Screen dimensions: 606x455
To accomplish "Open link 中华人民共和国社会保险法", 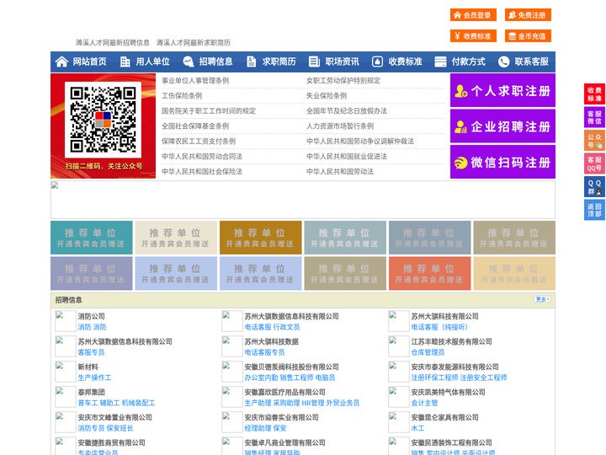I will 202,171.
